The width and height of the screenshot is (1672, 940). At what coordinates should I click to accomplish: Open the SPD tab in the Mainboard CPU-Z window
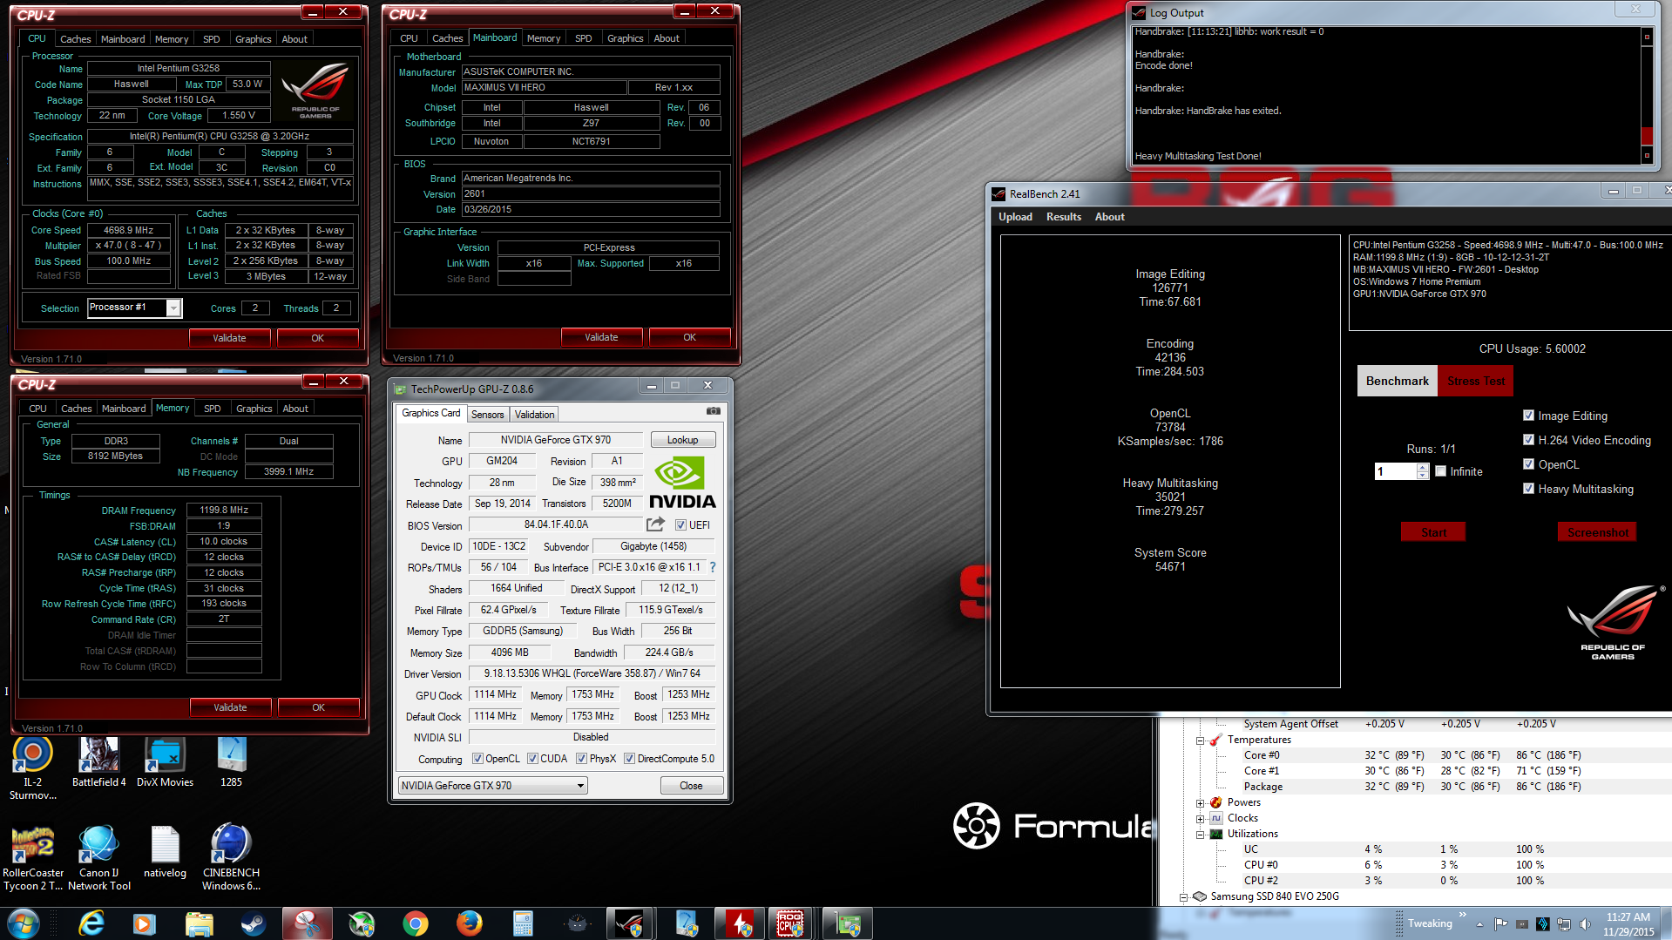click(x=583, y=38)
